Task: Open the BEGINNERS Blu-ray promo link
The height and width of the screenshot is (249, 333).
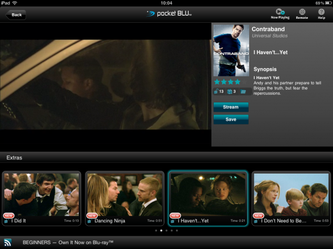Action: [68, 242]
